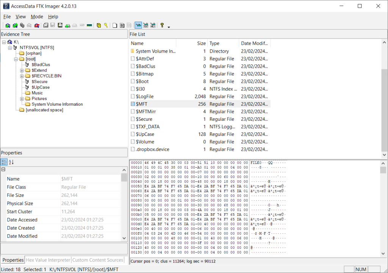
Task: Click the yellow question mark Help icon
Action: (x=162, y=25)
